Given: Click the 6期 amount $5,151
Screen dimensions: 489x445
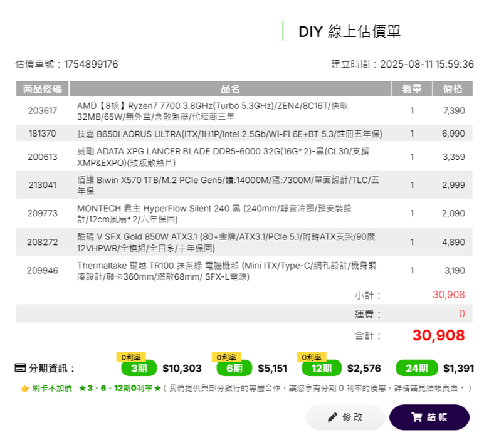Looking at the screenshot, I should pyautogui.click(x=272, y=369).
